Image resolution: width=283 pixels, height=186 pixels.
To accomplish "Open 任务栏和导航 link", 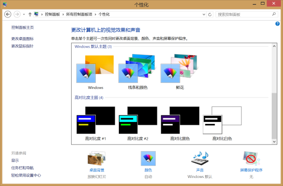I will (x=22, y=168).
